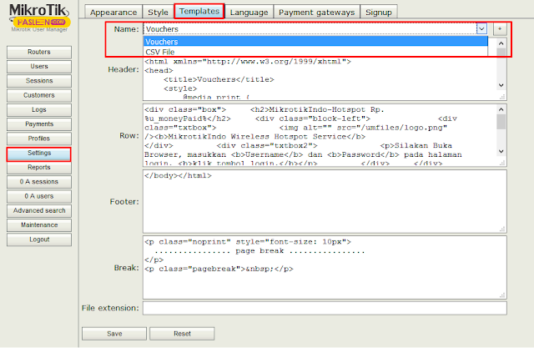View the Logs page
The width and height of the screenshot is (534, 348).
pos(39,109)
